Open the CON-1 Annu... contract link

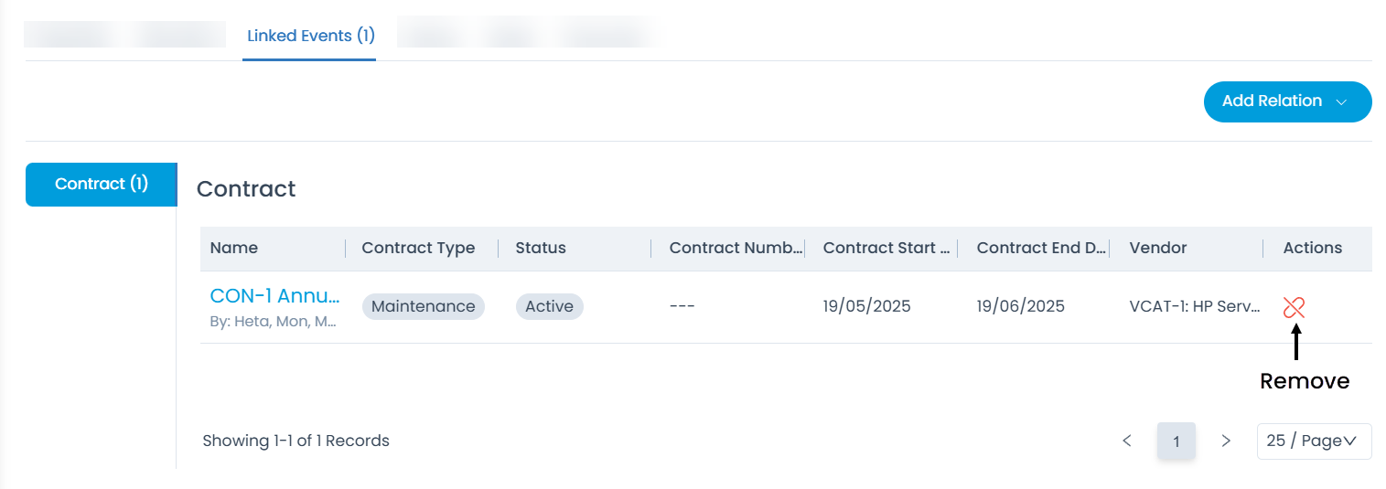[275, 296]
